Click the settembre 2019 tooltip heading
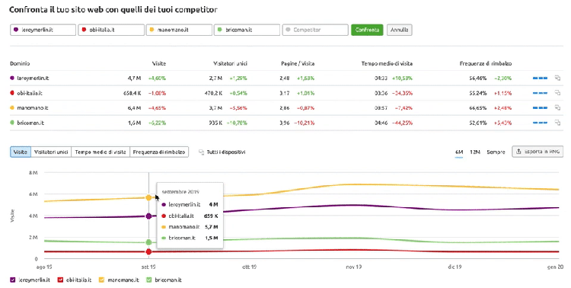Image resolution: width=571 pixels, height=288 pixels. coord(180,192)
